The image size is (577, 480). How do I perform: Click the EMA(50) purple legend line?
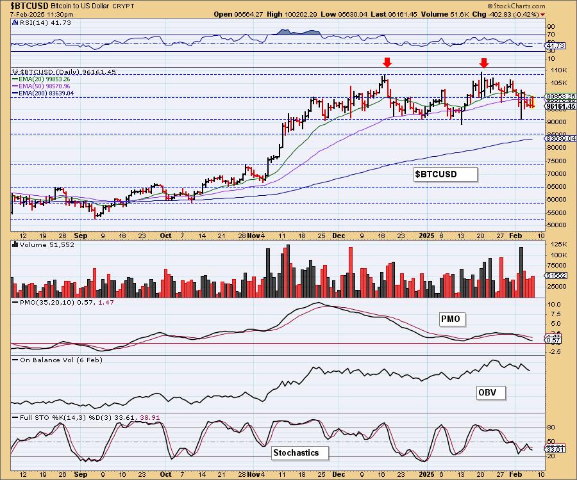(x=15, y=86)
